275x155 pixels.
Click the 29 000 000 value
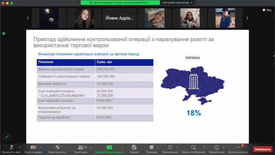[105, 91]
